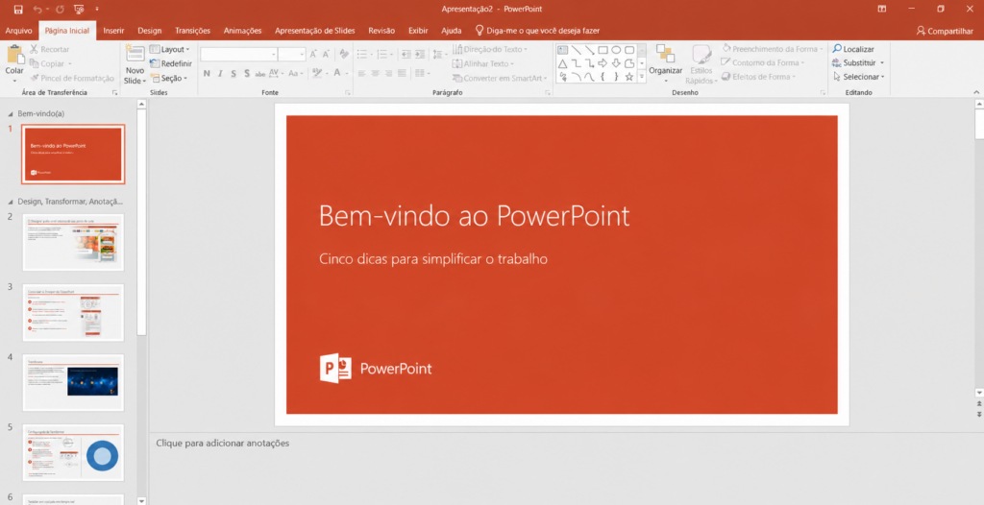This screenshot has height=505, width=984.
Task: Select the right arrow shape
Action: pos(603,63)
